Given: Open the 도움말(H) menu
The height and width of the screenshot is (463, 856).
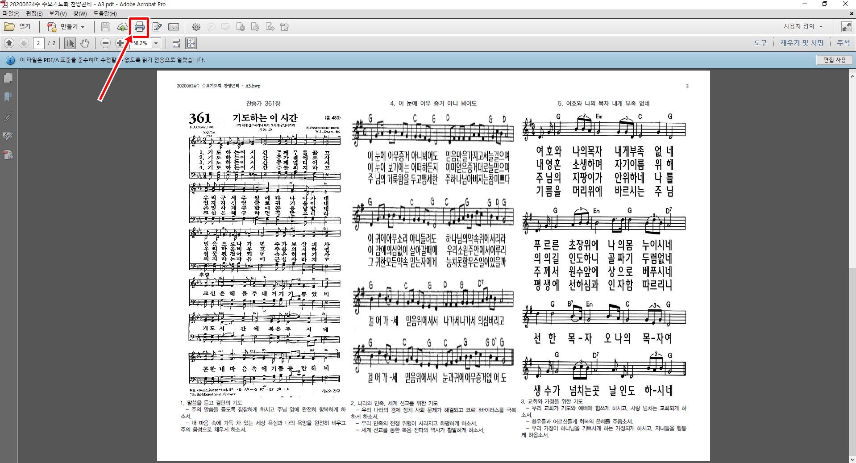Looking at the screenshot, I should click(105, 13).
